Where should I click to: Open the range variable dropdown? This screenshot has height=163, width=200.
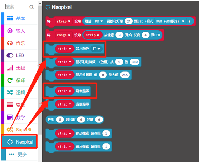64,35
